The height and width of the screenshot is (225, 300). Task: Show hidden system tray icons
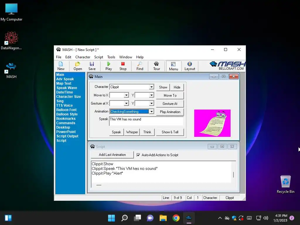pos(220,218)
